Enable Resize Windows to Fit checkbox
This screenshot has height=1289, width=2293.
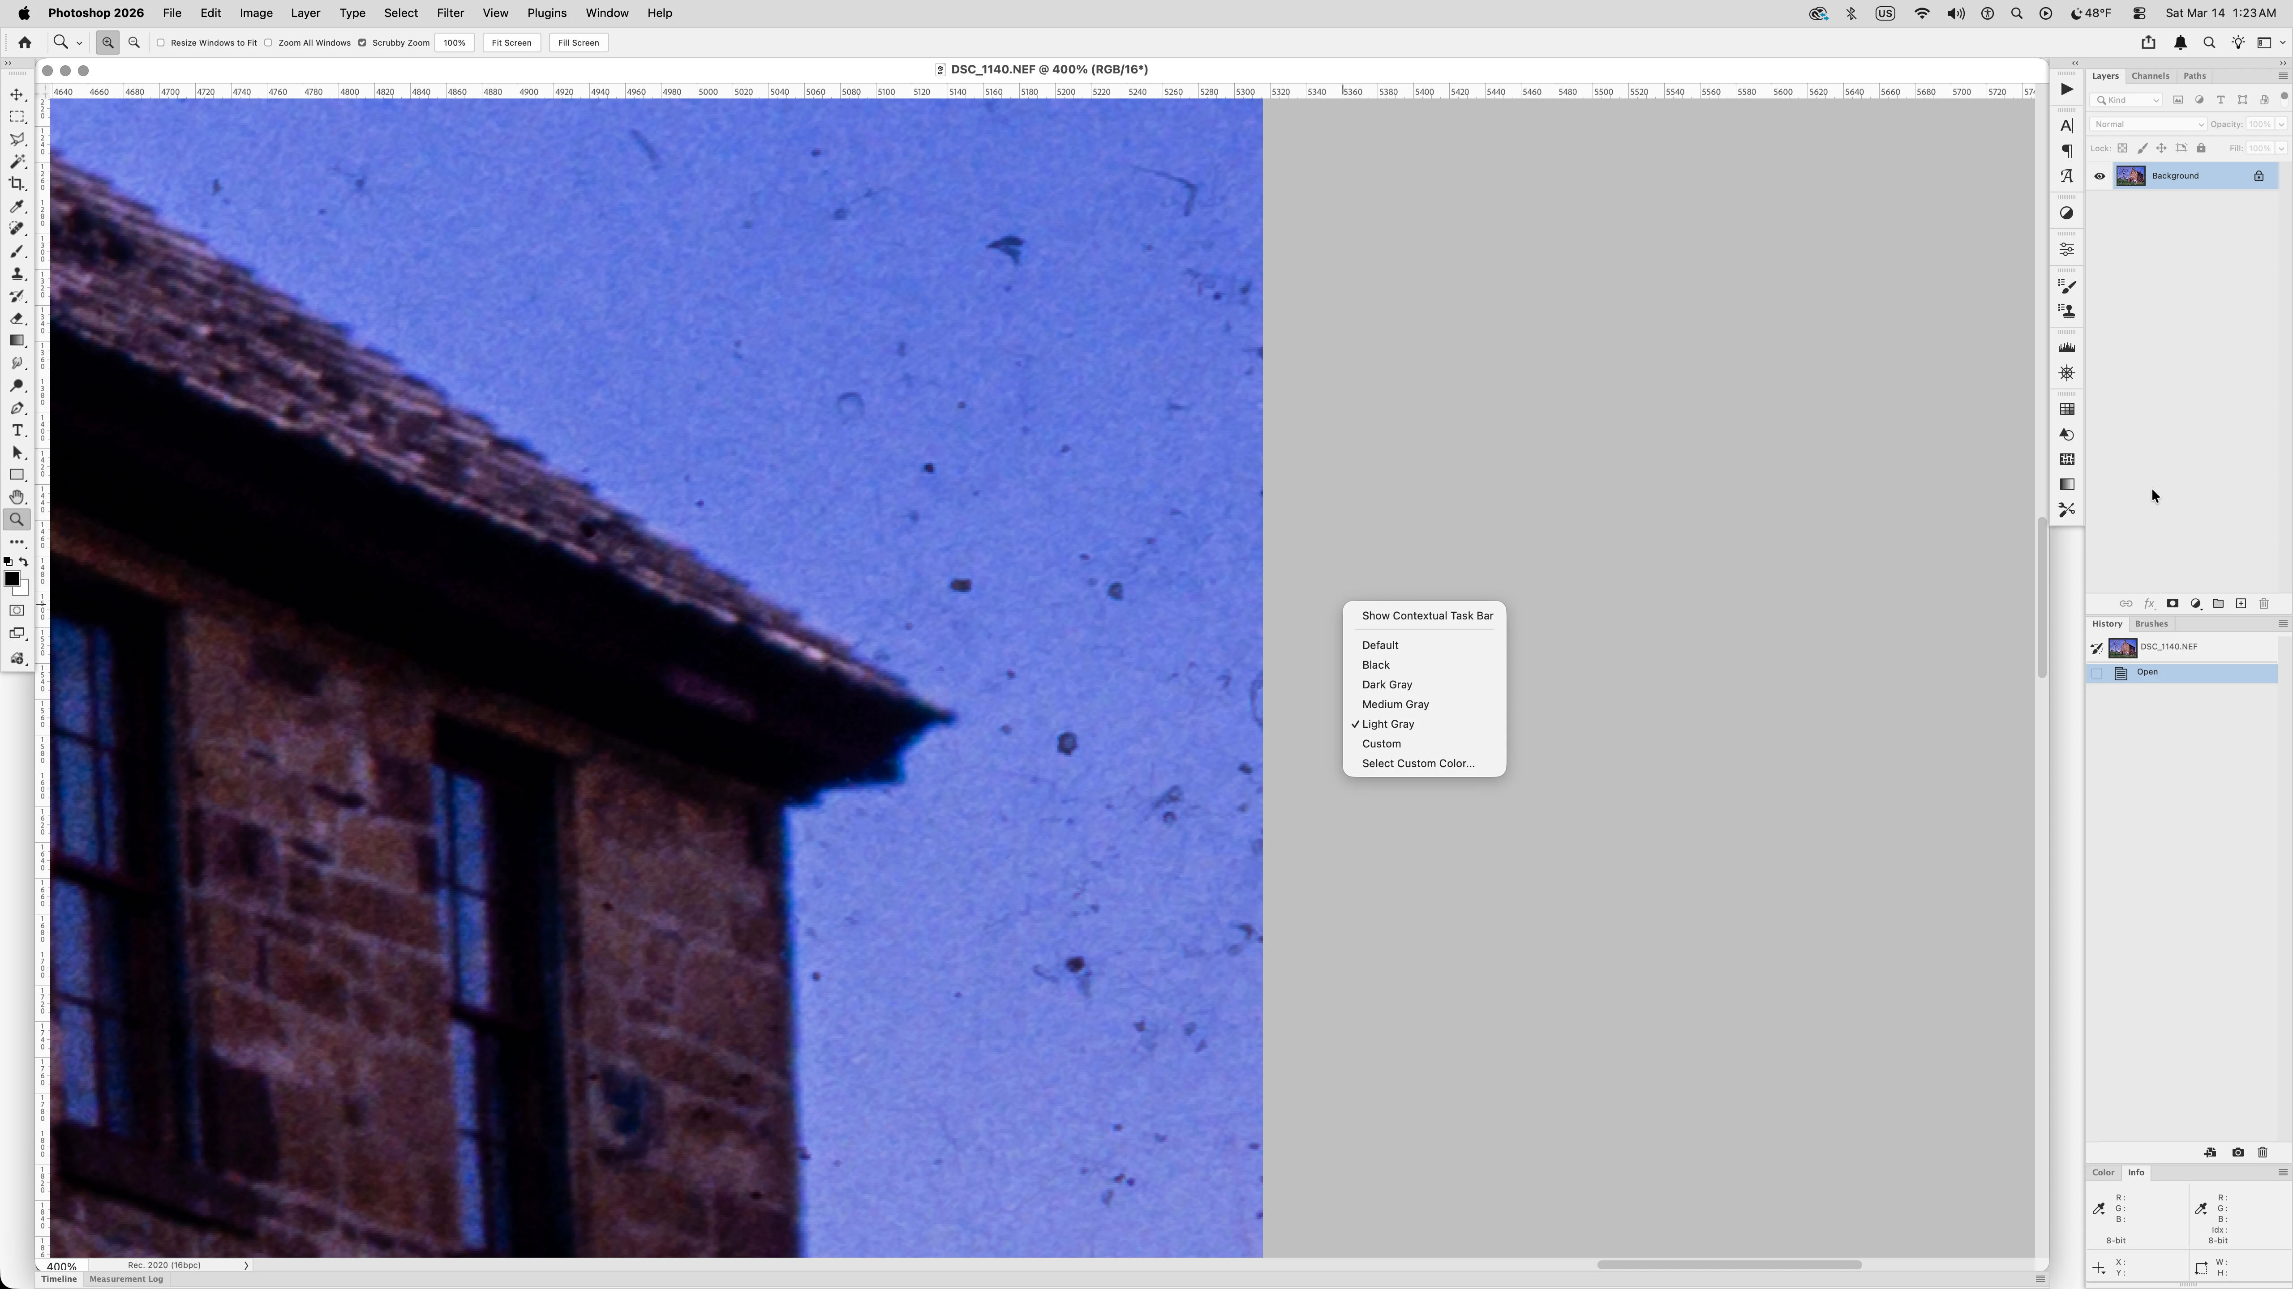click(161, 43)
